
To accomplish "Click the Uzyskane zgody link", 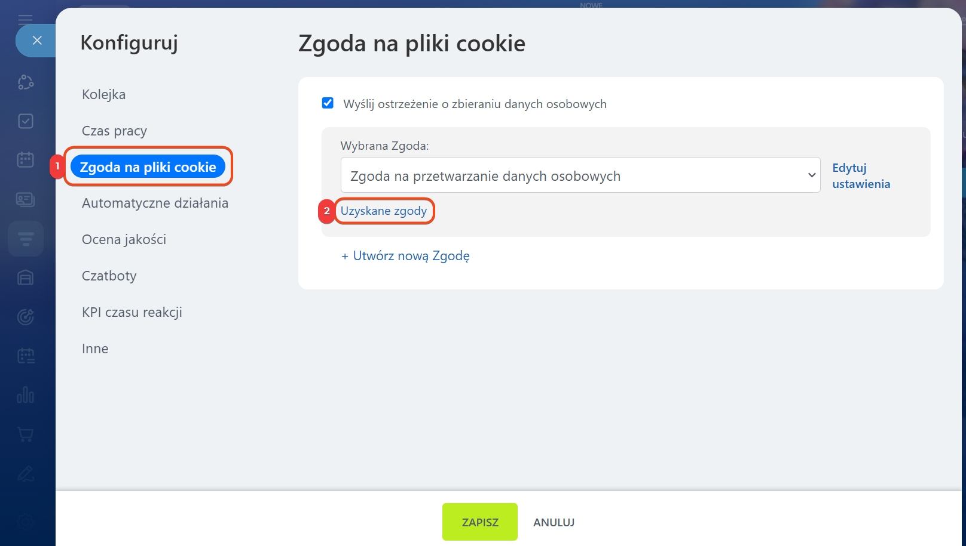I will click(384, 211).
